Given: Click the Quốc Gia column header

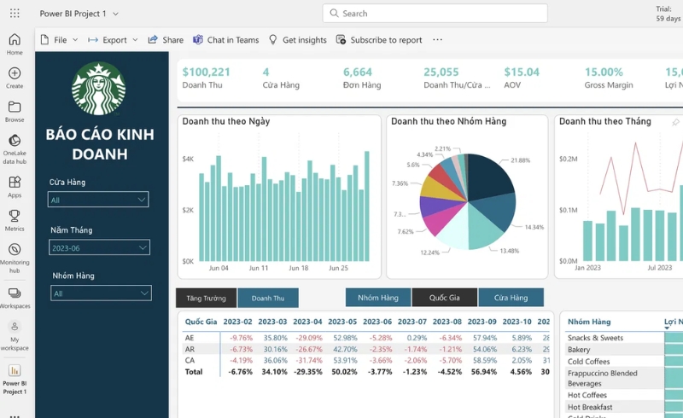Looking at the screenshot, I should pos(201,322).
